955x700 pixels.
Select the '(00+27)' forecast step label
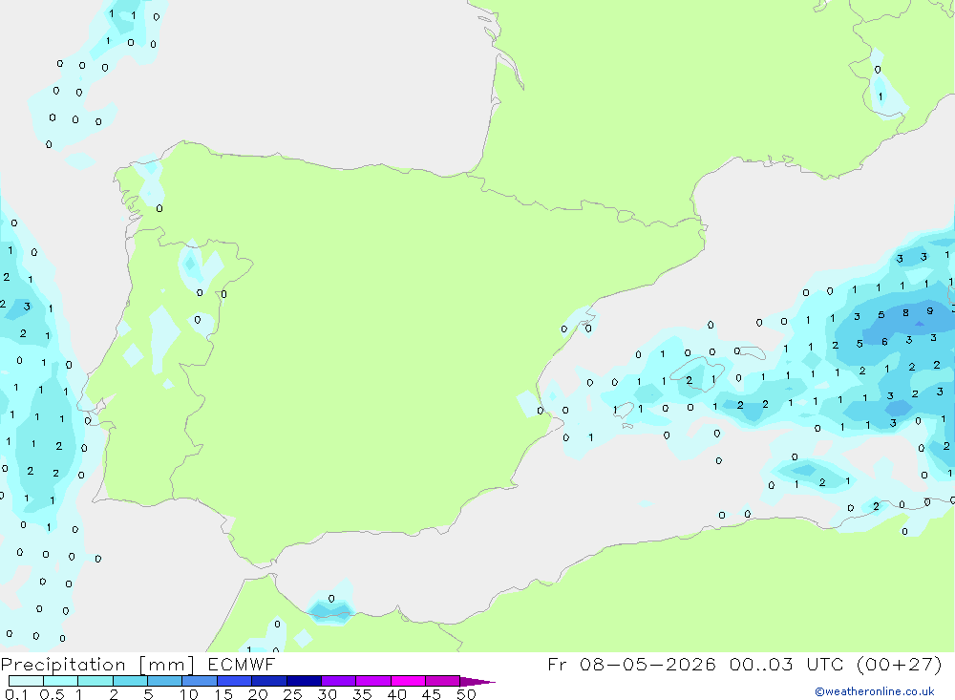[899, 664]
